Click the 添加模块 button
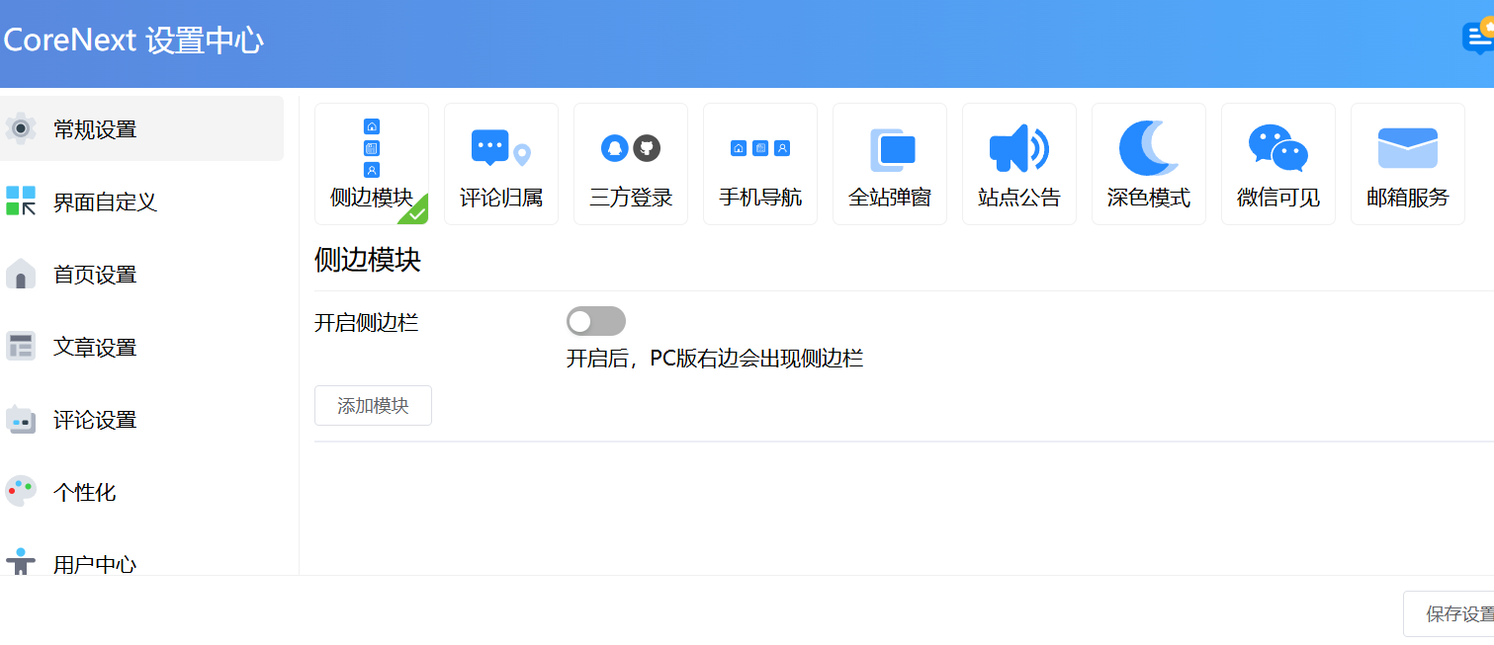Viewport: 1494px width, 645px height. coord(373,406)
